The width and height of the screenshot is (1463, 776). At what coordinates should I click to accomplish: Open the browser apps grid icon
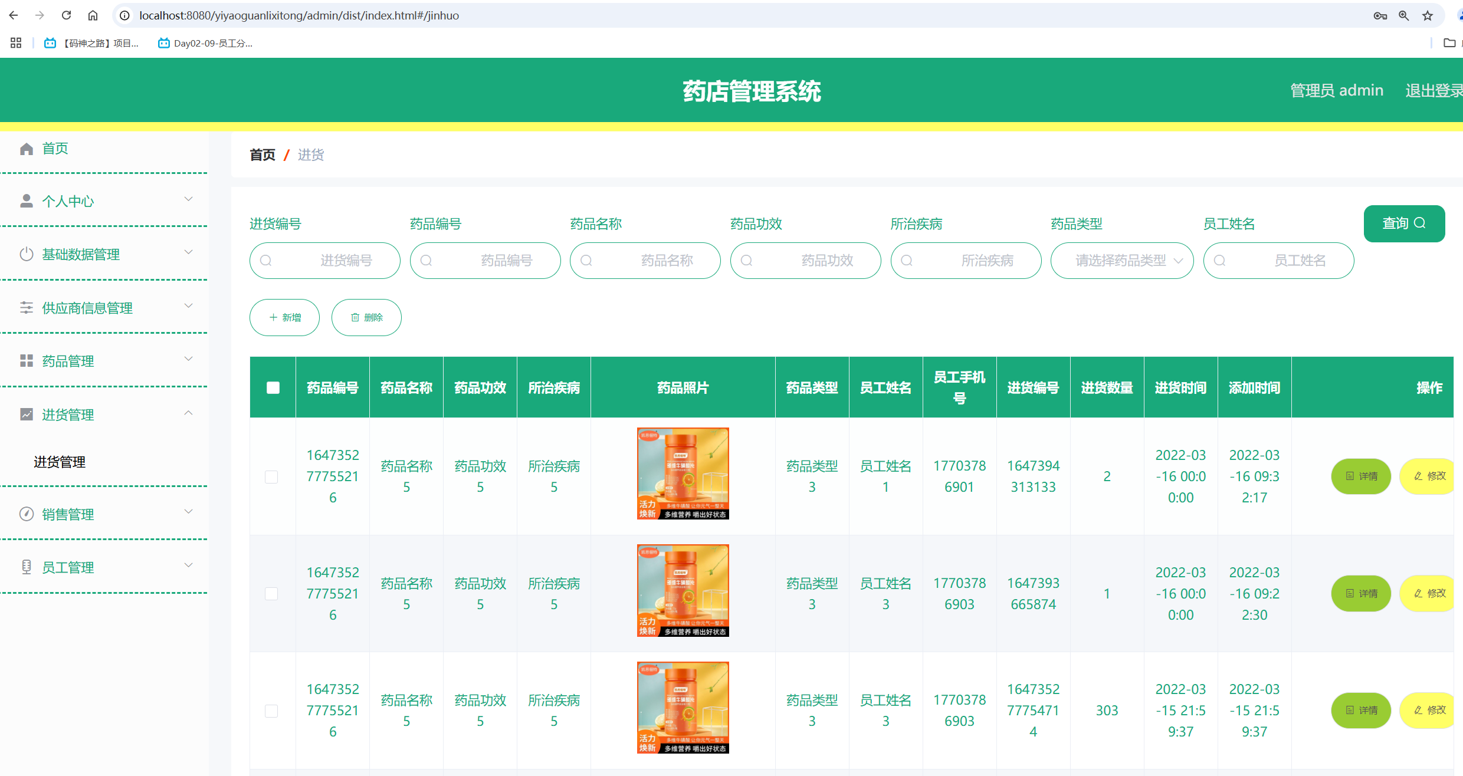tap(16, 43)
